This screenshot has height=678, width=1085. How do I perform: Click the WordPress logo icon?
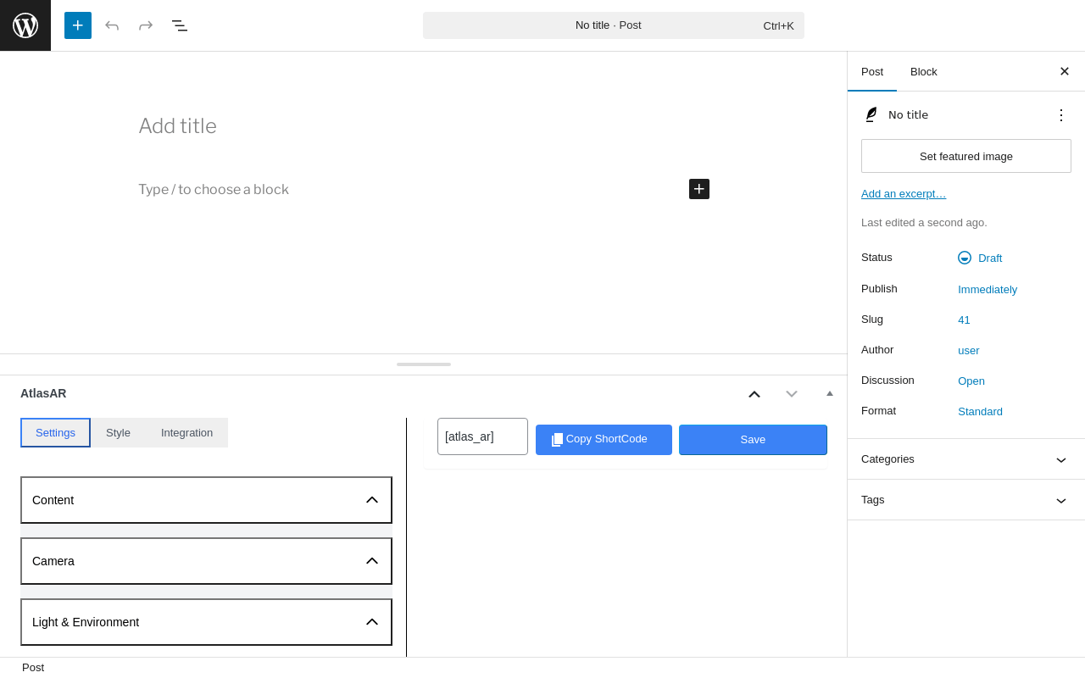[25, 25]
